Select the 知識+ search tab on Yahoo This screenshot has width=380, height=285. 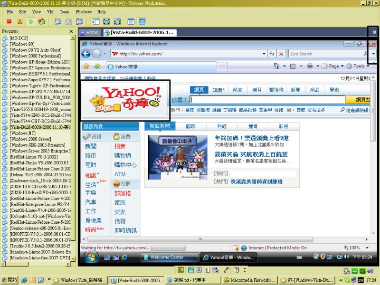[x=218, y=90]
